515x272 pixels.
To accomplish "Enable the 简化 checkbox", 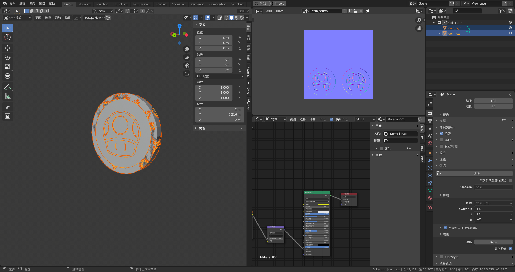I will [442, 140].
